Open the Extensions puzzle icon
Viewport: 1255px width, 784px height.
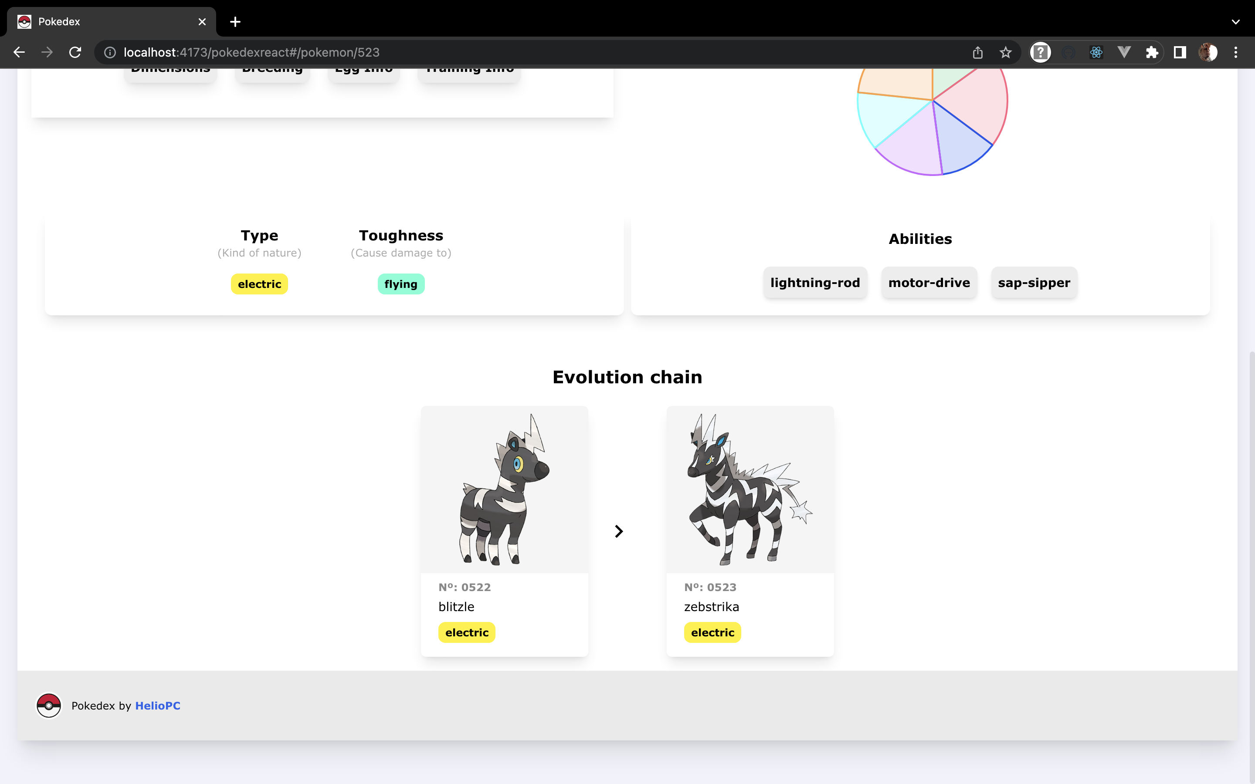pos(1152,52)
